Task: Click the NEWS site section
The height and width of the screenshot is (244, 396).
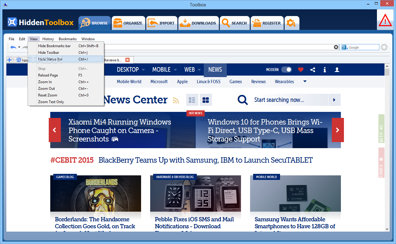Action: pyautogui.click(x=215, y=70)
